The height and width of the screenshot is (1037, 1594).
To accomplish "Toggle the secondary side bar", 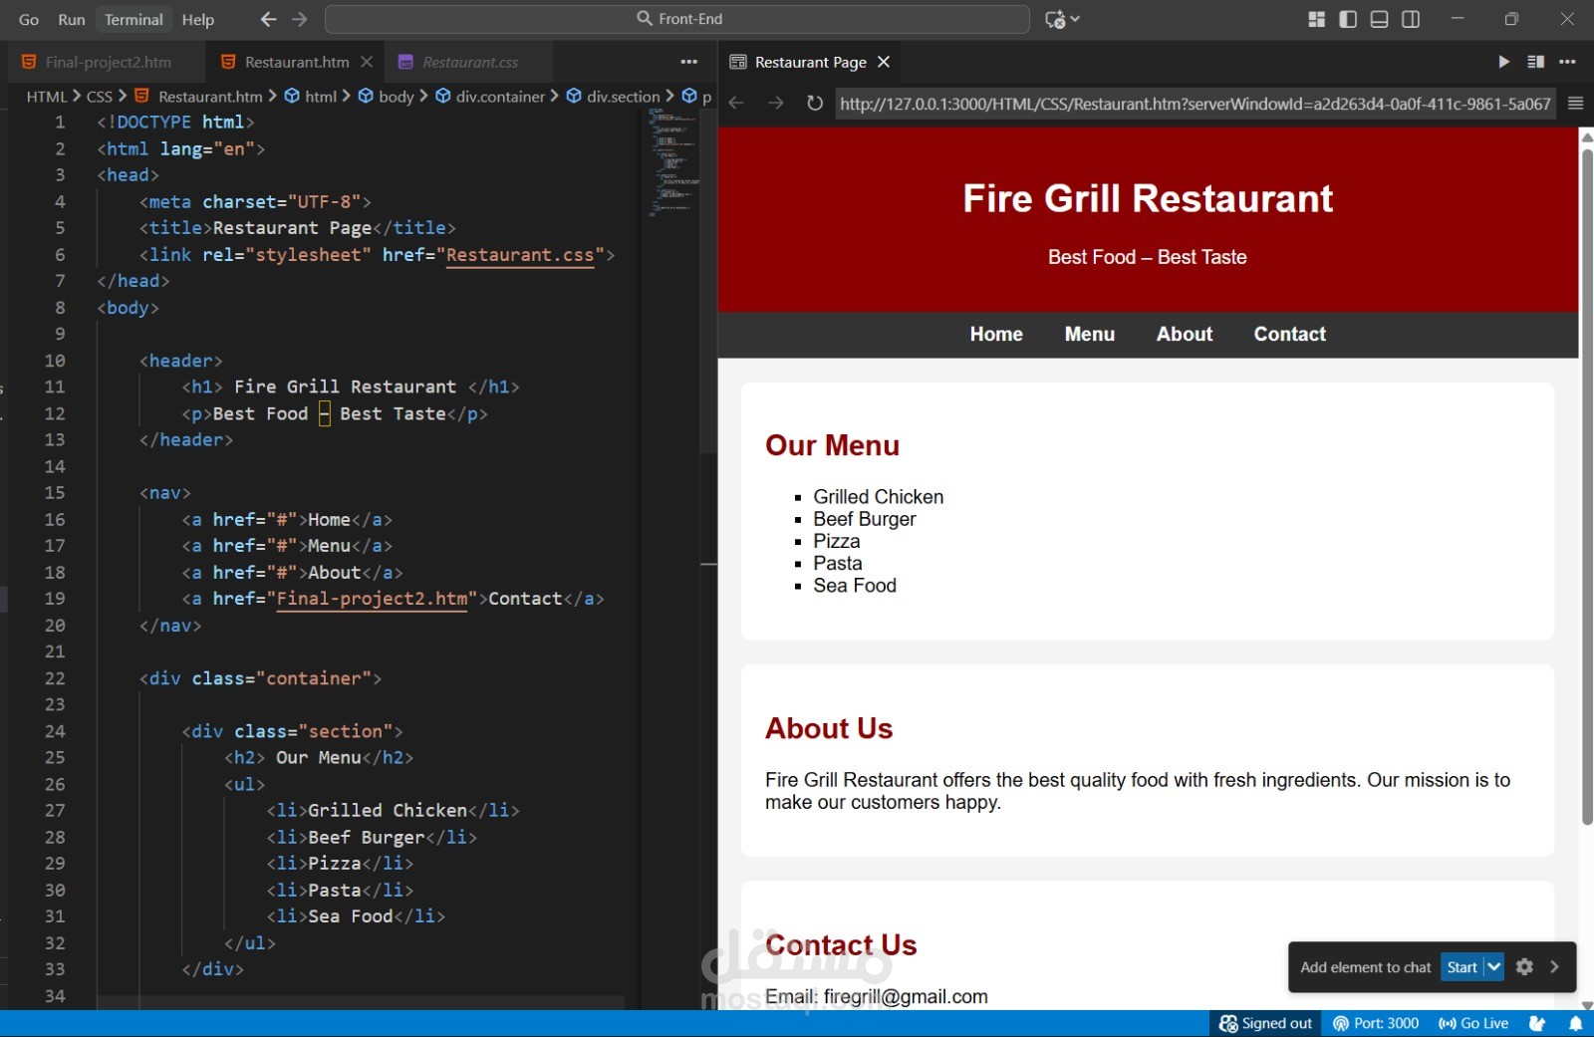I will (1411, 19).
